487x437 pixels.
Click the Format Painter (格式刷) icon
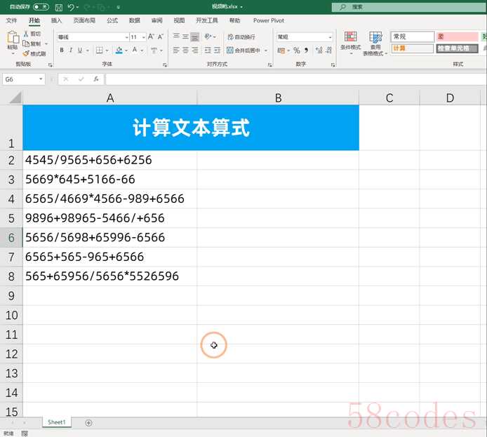tap(34, 53)
